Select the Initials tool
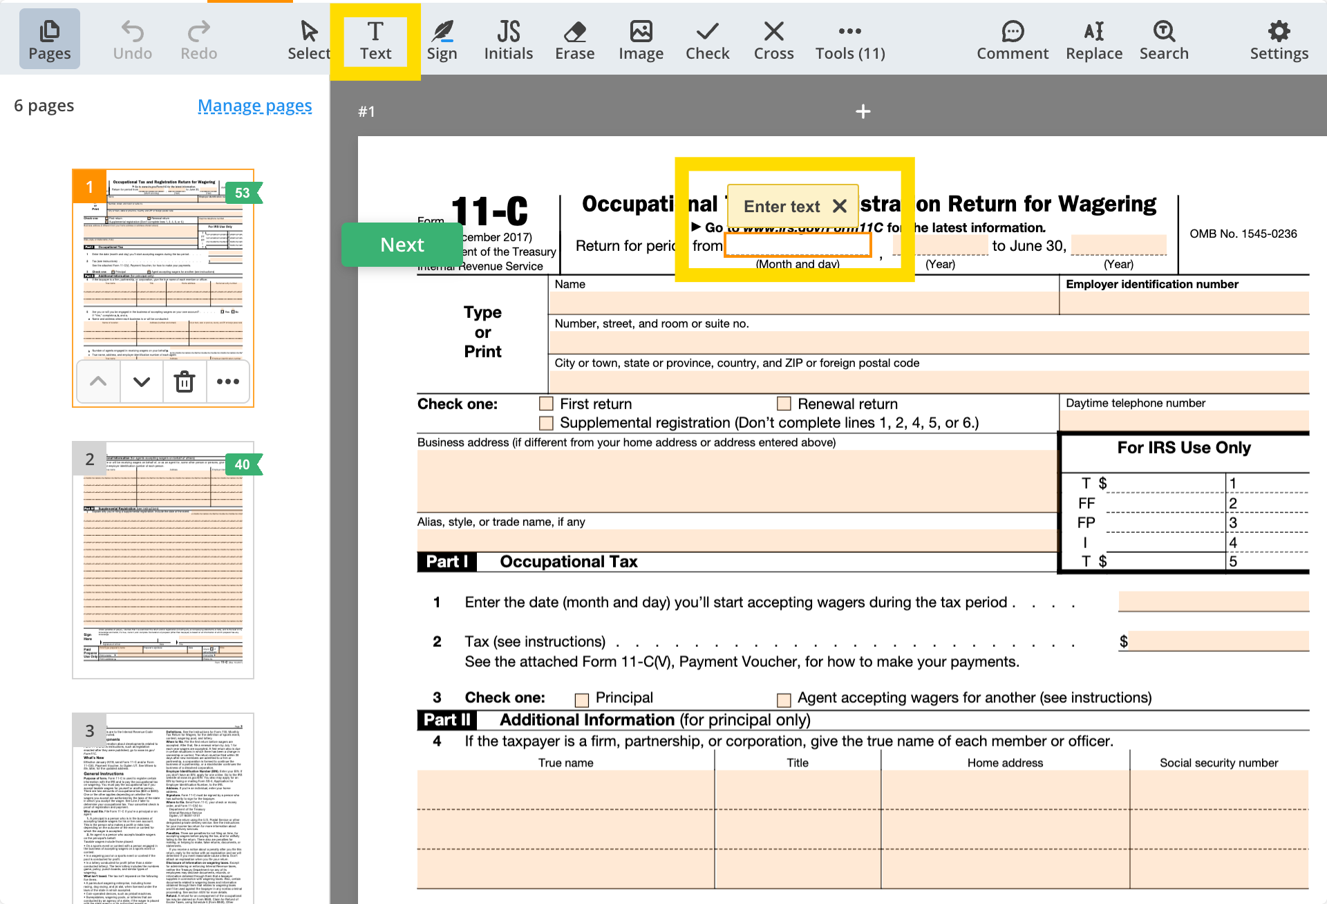This screenshot has height=904, width=1327. pos(508,39)
